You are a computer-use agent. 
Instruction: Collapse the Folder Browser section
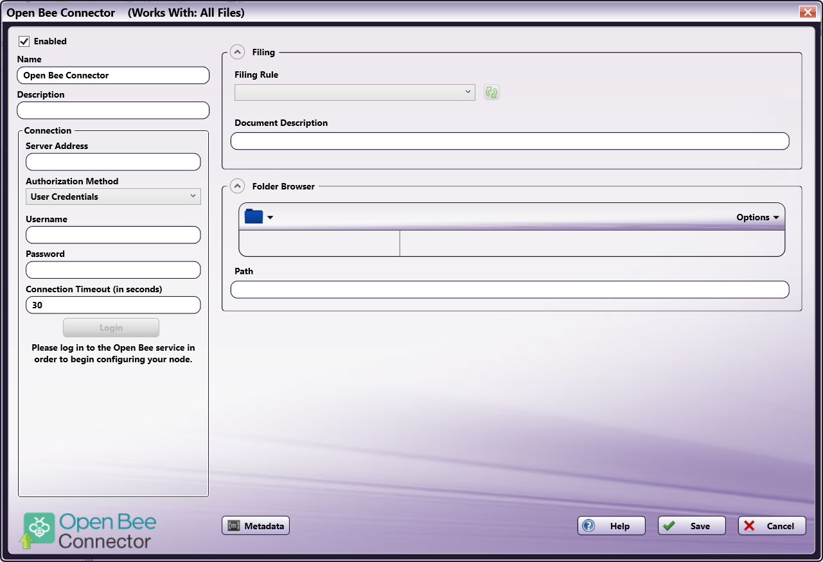[237, 186]
